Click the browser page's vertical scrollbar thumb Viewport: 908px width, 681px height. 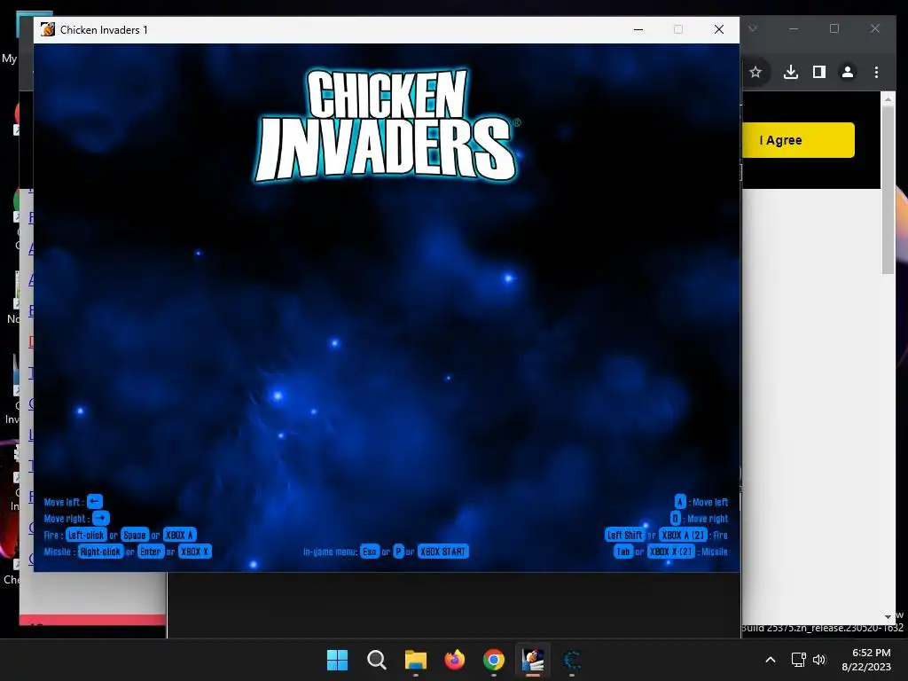pyautogui.click(x=888, y=192)
